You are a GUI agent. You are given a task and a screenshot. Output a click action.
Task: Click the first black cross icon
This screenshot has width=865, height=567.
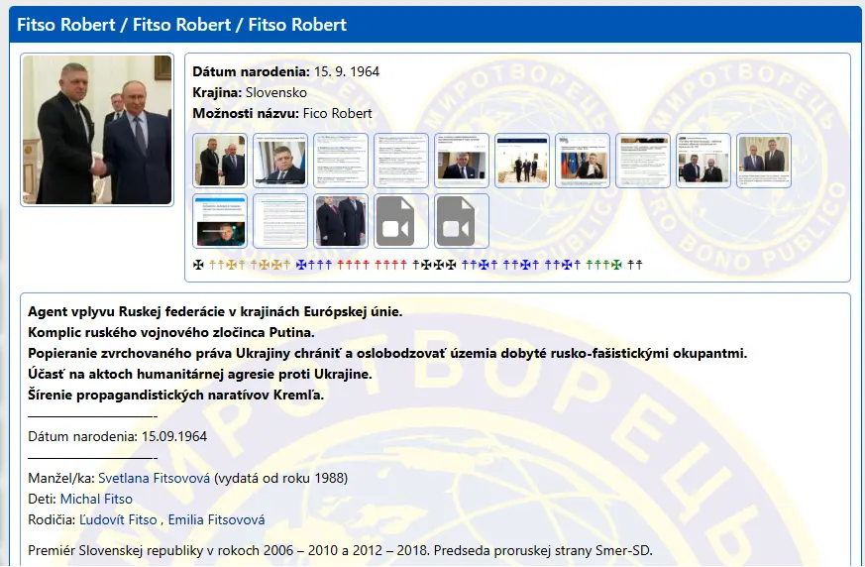[x=198, y=265]
